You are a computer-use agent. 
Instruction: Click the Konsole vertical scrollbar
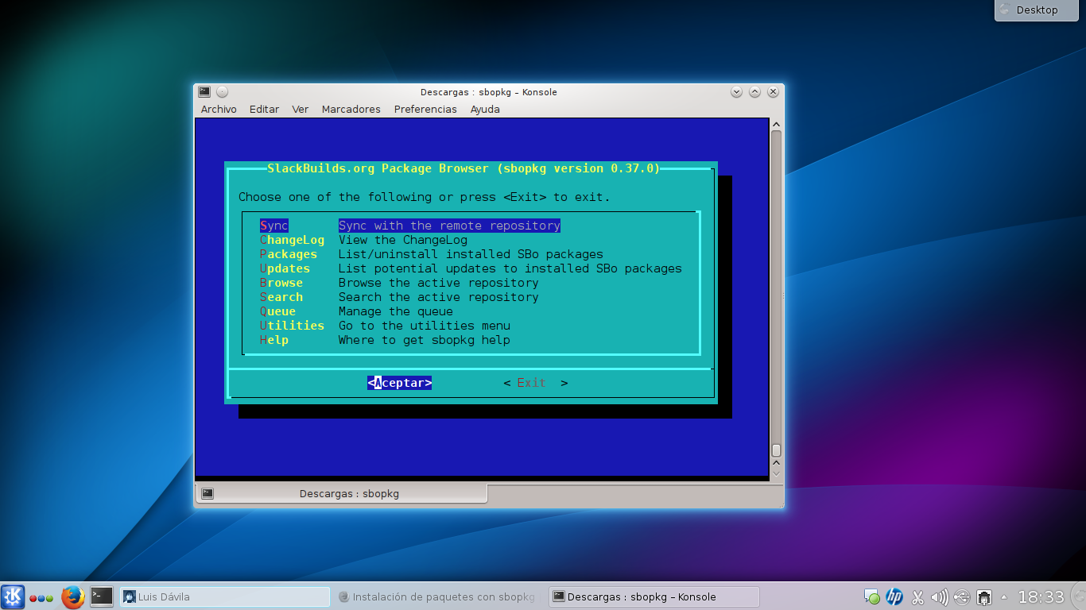(x=776, y=298)
